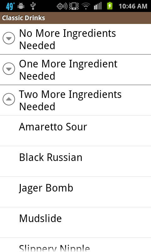Collapse the Two More Ingredients Needed arrow
This screenshot has height=252, width=151.
pos(9,99)
